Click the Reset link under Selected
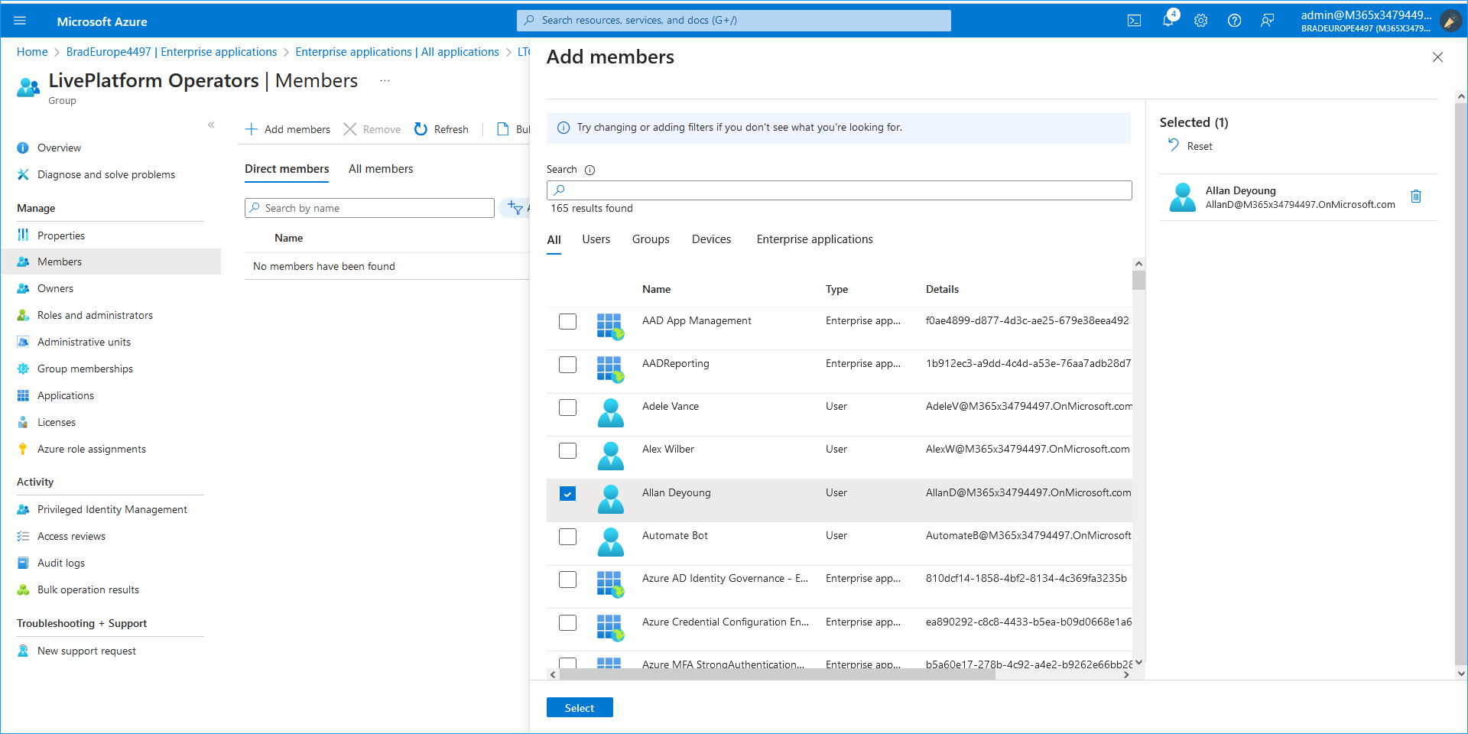This screenshot has width=1468, height=734. click(x=1200, y=146)
